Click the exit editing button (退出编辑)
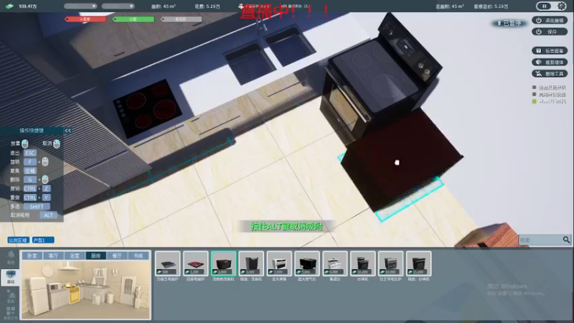This screenshot has width=574, height=323. coord(550,21)
